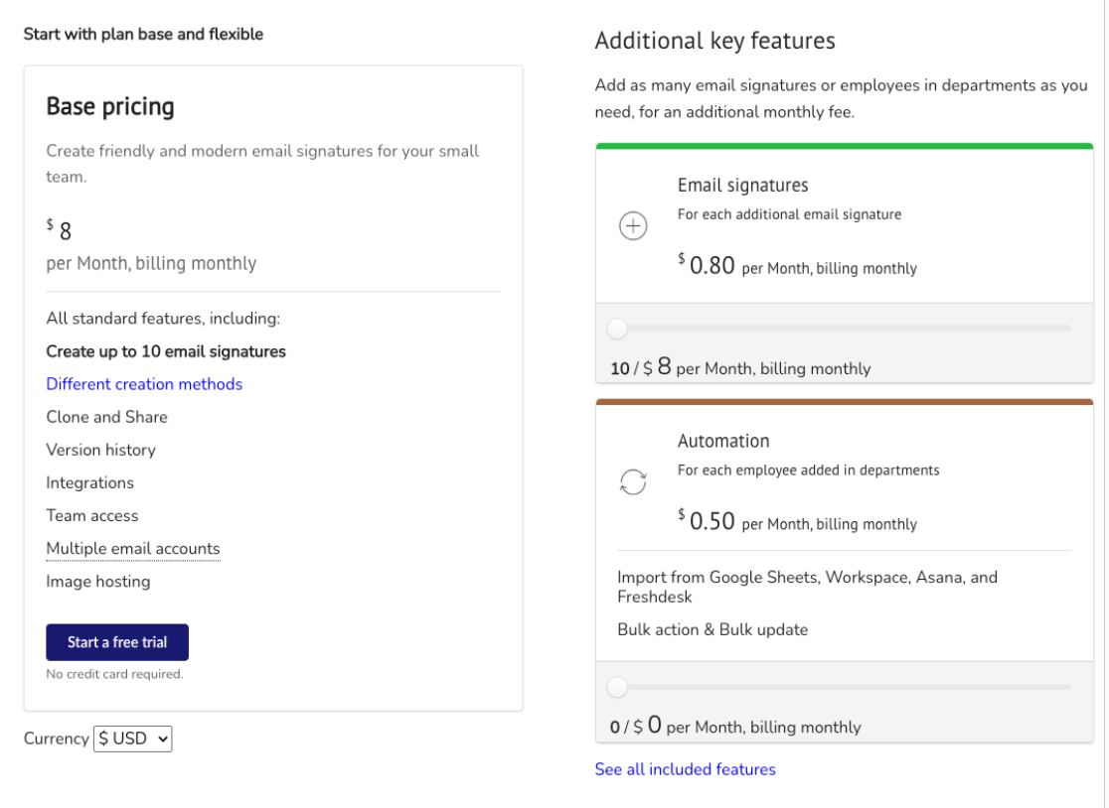Click the Team access feature text
Screen dimensions: 1109x808
92,515
